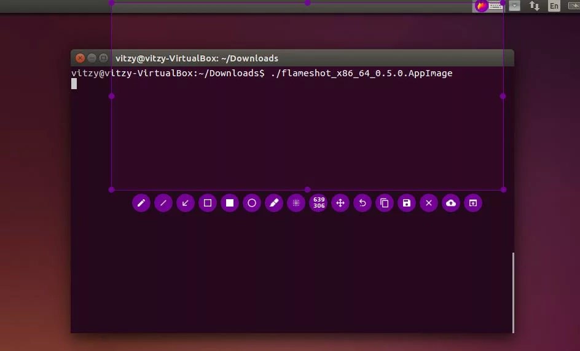Screen dimensions: 580x351
Task: Click the terminal prompt 'vitzy@vitzy-VirtualBox:~/Downloads$'
Action: point(168,73)
